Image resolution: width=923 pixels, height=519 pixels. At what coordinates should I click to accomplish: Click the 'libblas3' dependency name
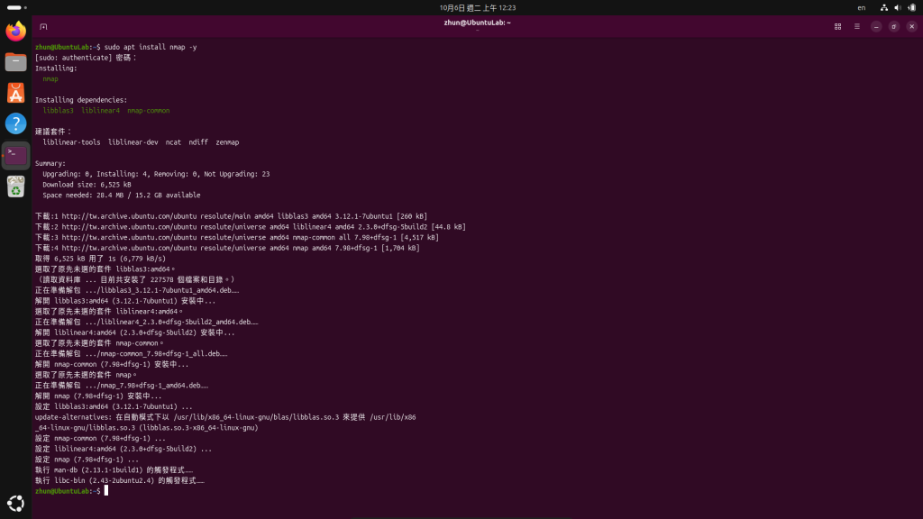[x=59, y=111]
